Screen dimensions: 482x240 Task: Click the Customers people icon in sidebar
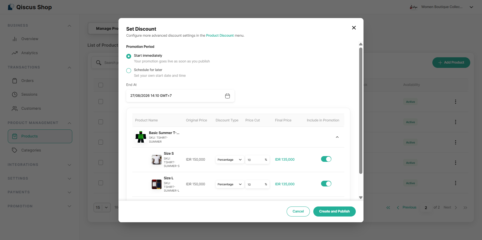15,109
